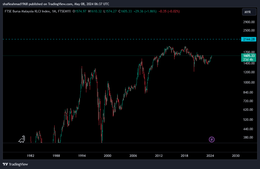Click the 1000.00 price axis label

249,82
